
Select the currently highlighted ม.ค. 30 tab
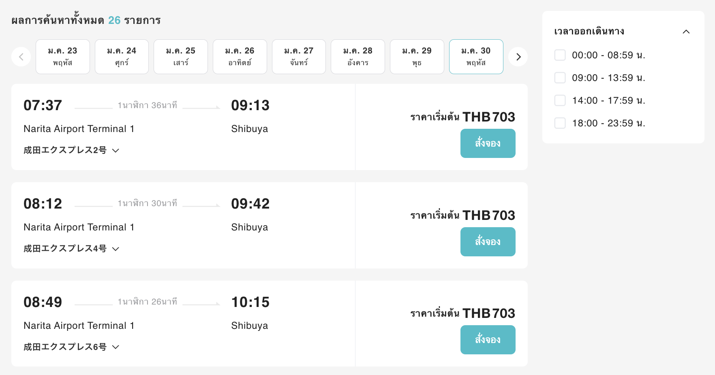(476, 57)
